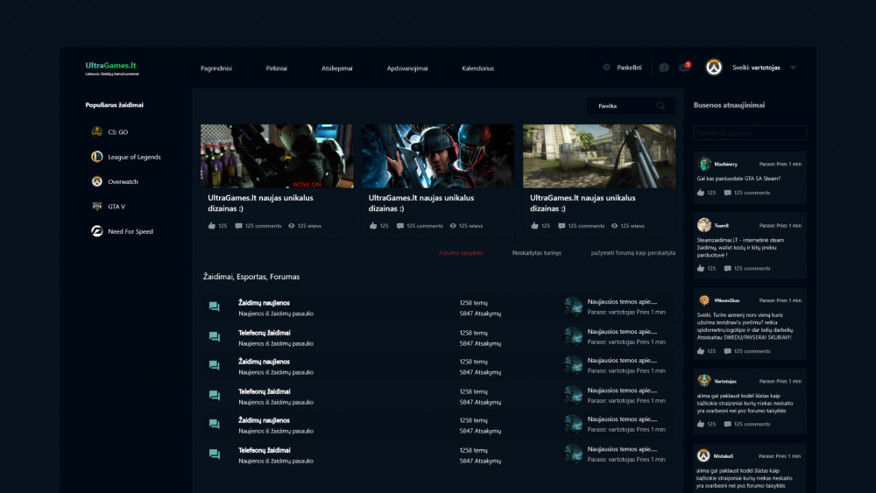Screen dimensions: 876x493
Task: Like Machinery's status post
Action: point(701,193)
